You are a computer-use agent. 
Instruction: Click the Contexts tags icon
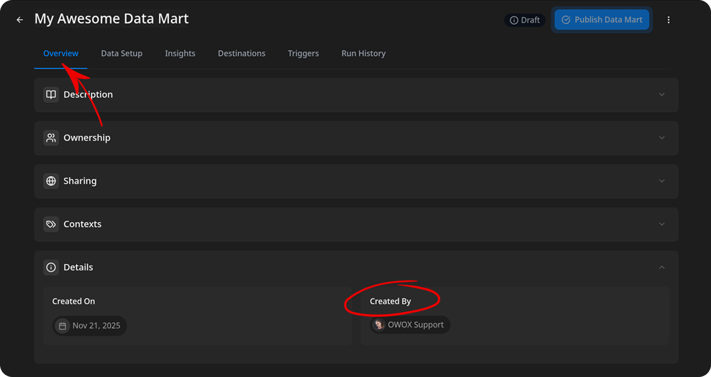click(x=51, y=224)
